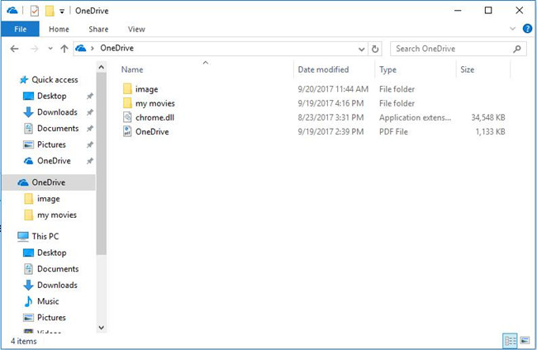Click the pin icon next to Pictures

point(90,144)
